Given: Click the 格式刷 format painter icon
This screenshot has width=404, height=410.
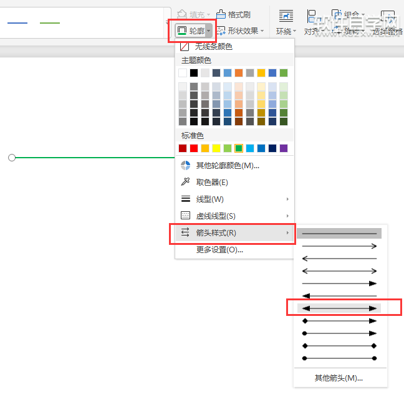Looking at the screenshot, I should pyautogui.click(x=221, y=14).
